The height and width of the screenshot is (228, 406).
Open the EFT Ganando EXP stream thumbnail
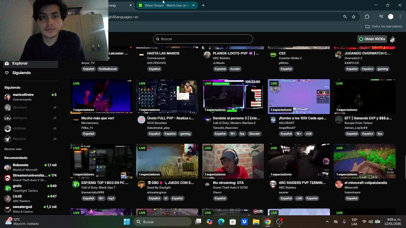pos(364,97)
